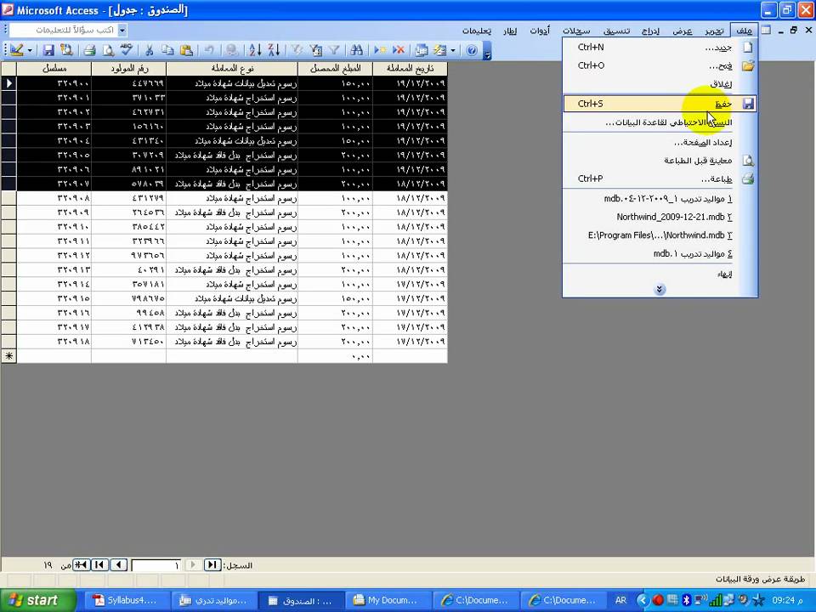This screenshot has width=816, height=612.
Task: Click the 'اكتب سؤالاً للتعليمات' help box
Action: 64,31
